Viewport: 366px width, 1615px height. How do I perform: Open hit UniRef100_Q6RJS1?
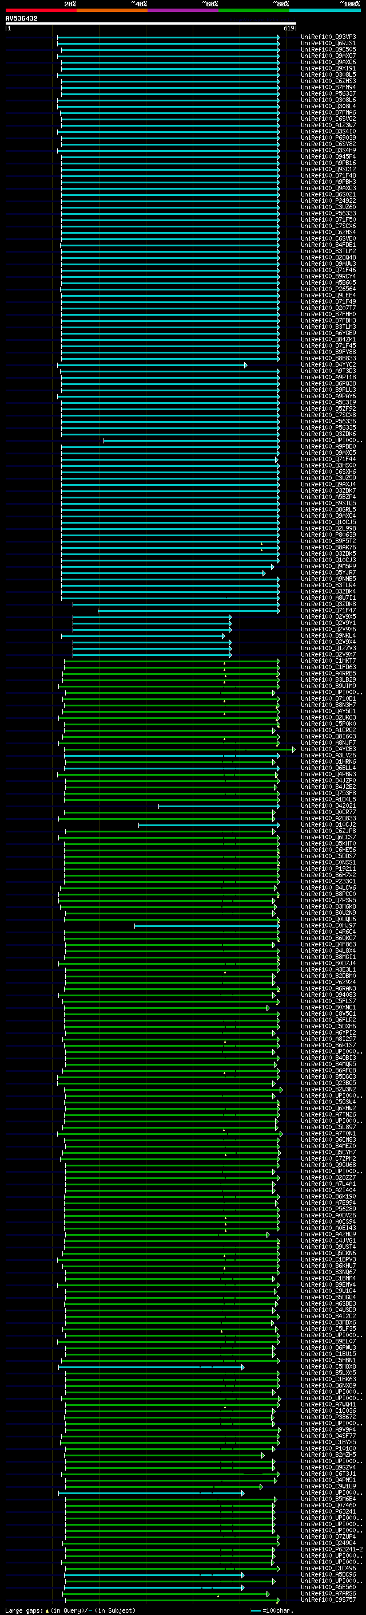328,44
